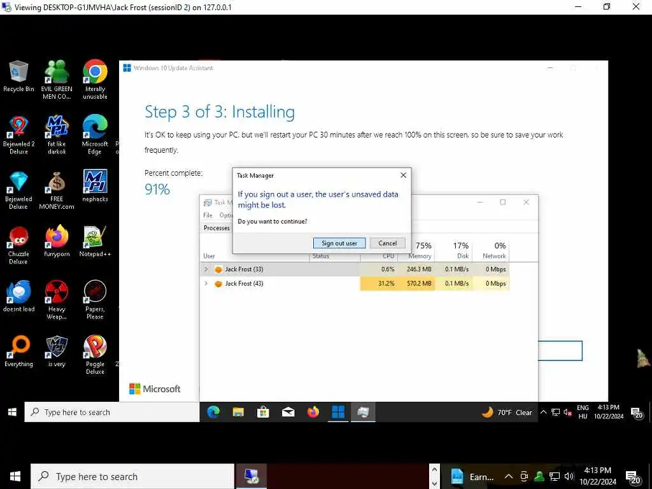
Task: Open the is very desktop icon
Action: coord(57,351)
